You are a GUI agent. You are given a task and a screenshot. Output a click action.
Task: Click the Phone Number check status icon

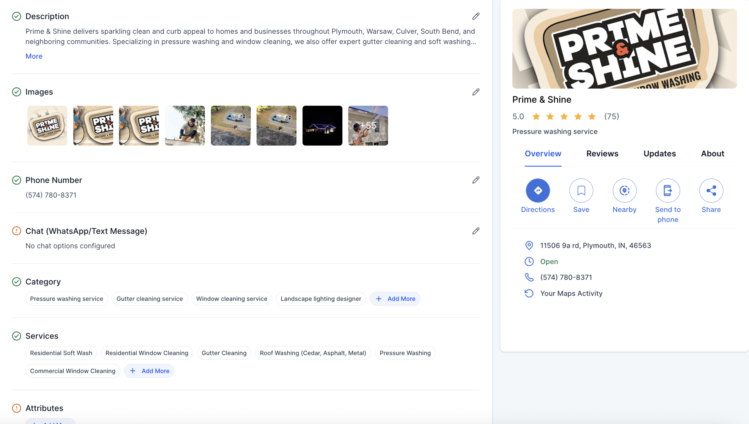pos(17,180)
